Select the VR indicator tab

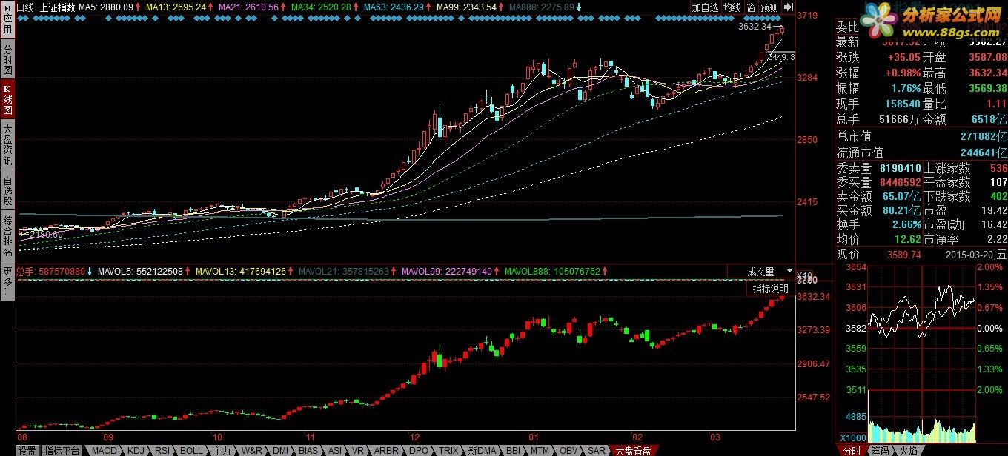[x=358, y=450]
